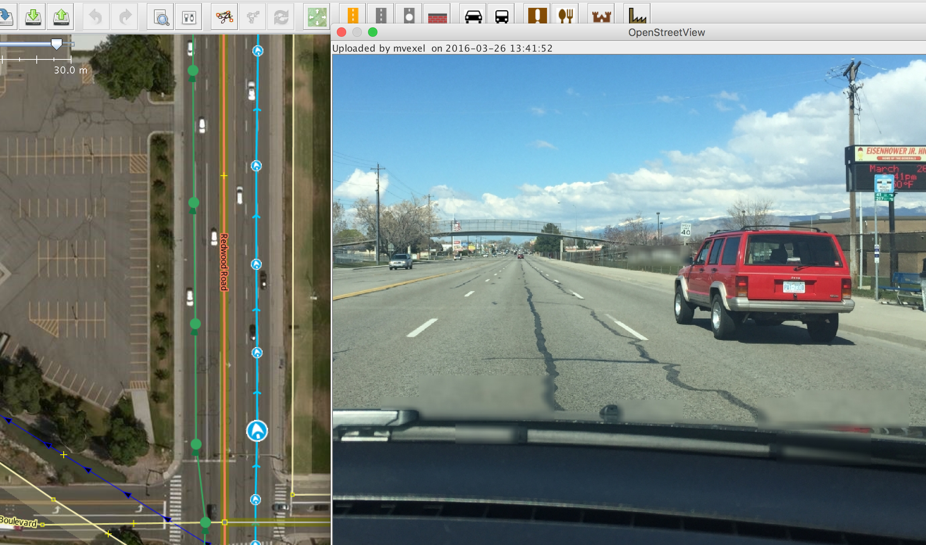Select the factory industrial preset icon
This screenshot has width=926, height=545.
pos(637,15)
